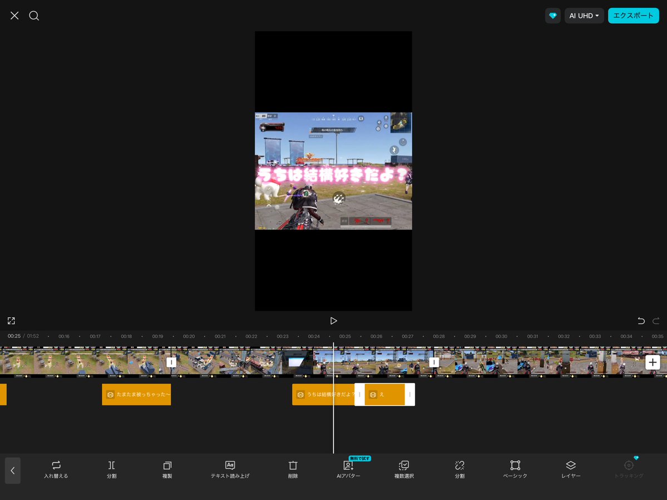Select the うちは結構好きだよ？ text clip
The height and width of the screenshot is (500, 667).
[x=323, y=394]
